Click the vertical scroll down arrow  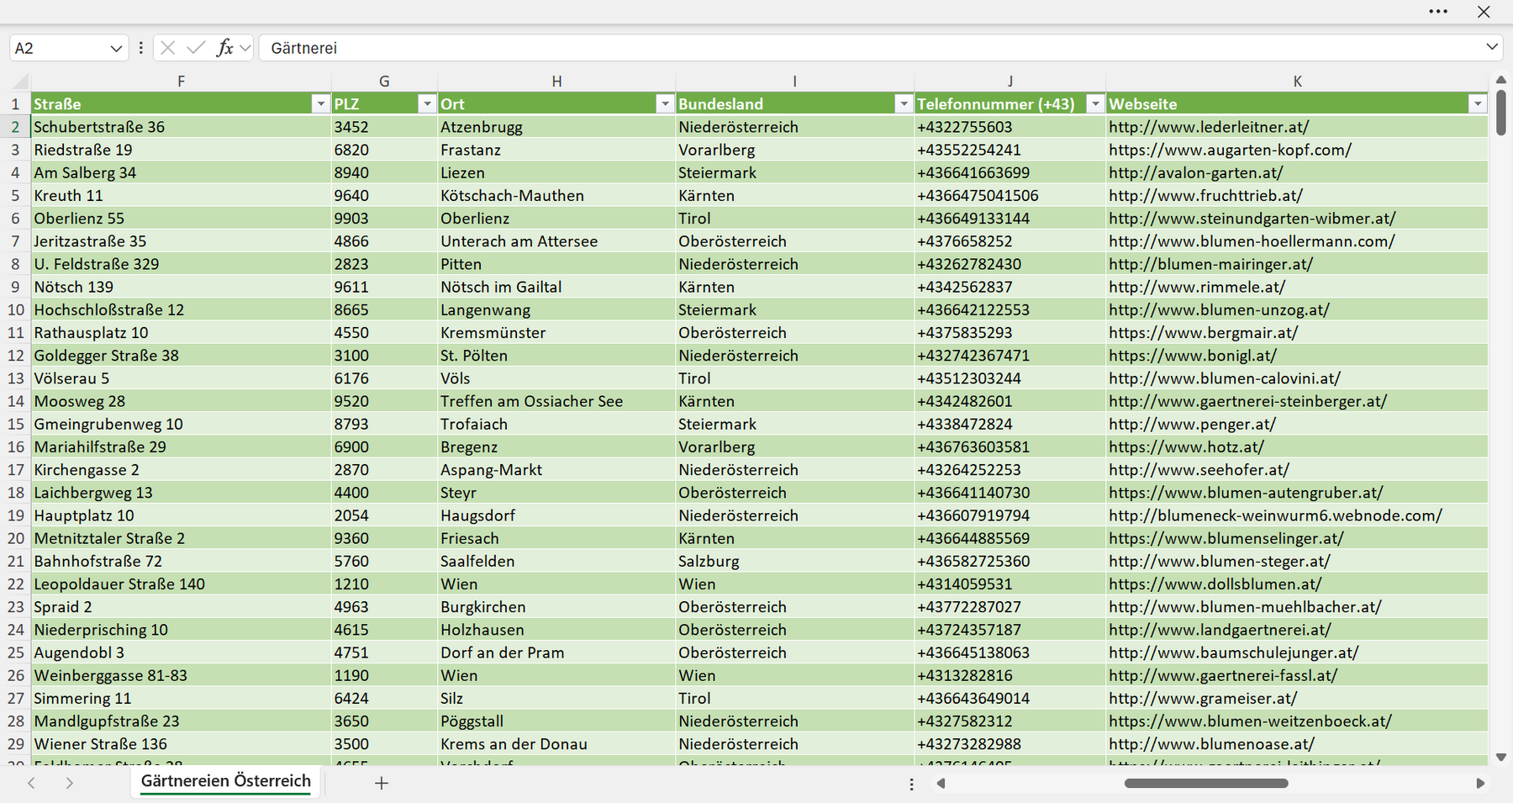1501,758
